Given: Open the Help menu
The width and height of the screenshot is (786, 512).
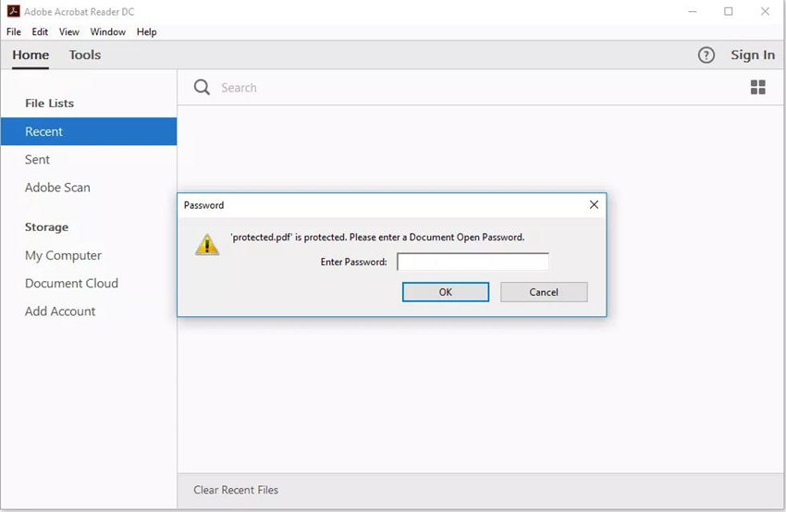Looking at the screenshot, I should pos(147,31).
